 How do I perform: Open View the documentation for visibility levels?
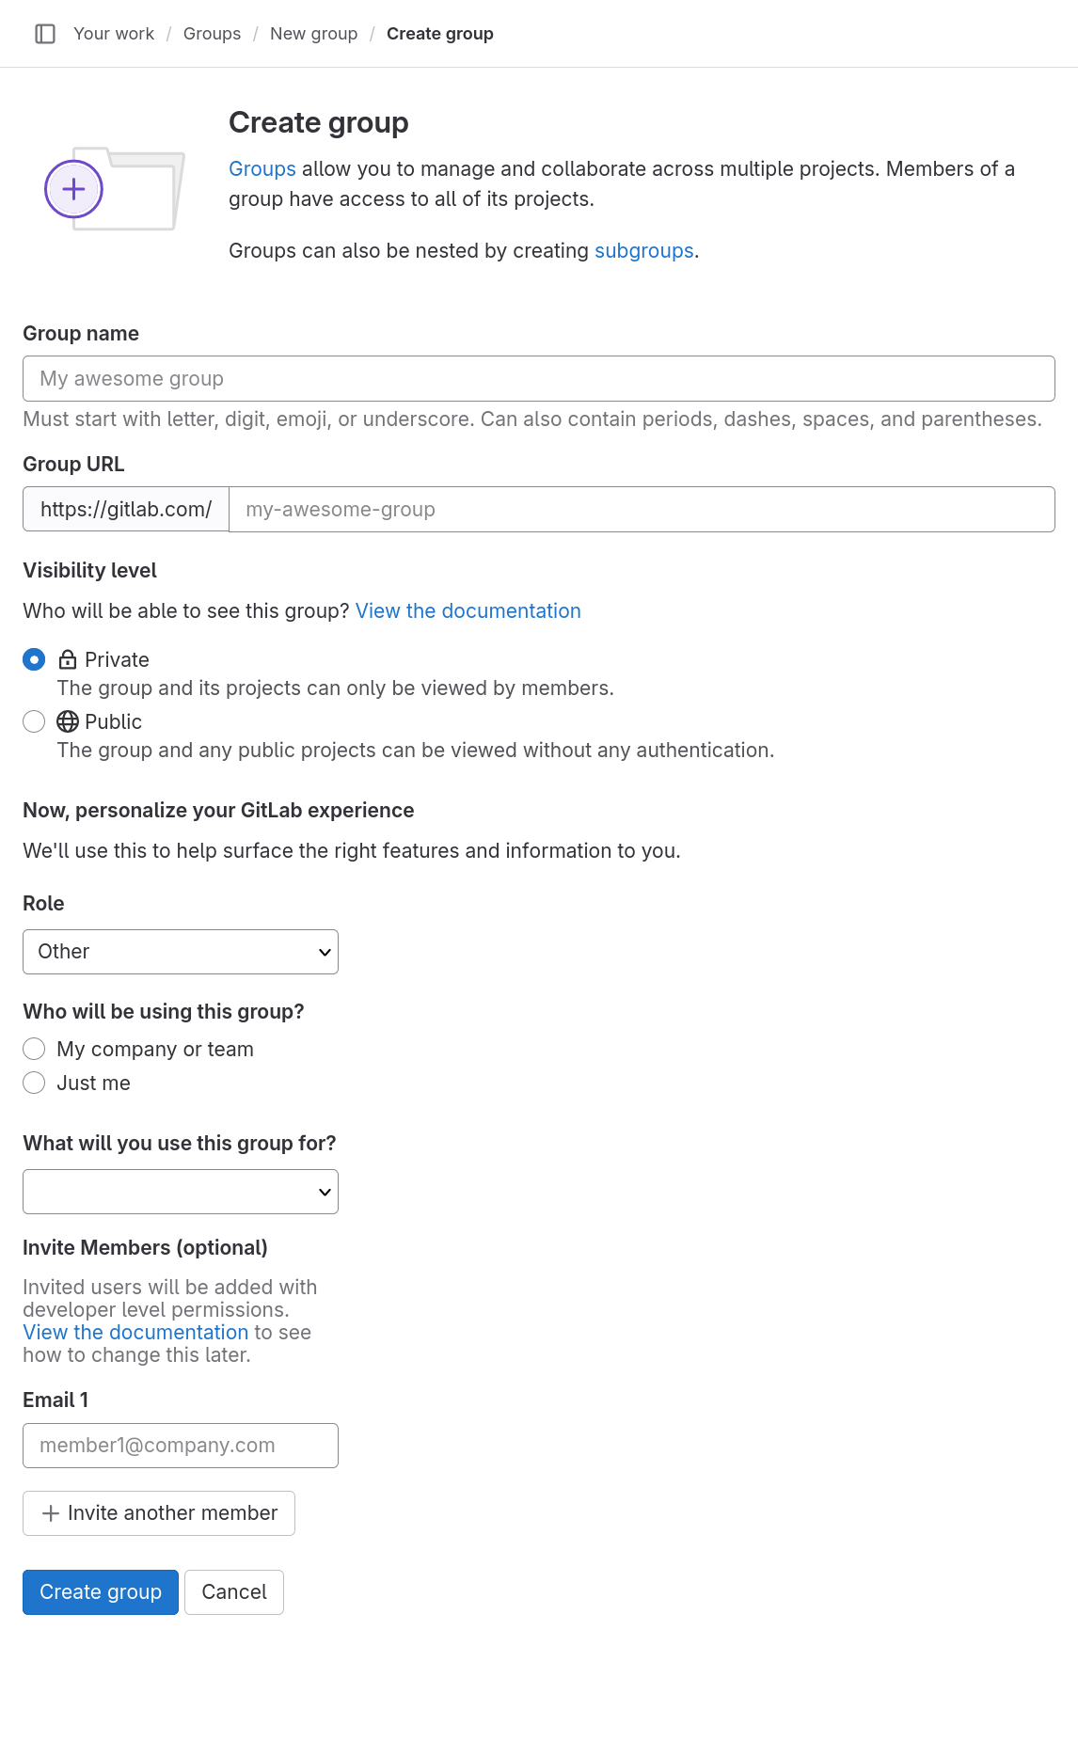coord(468,610)
